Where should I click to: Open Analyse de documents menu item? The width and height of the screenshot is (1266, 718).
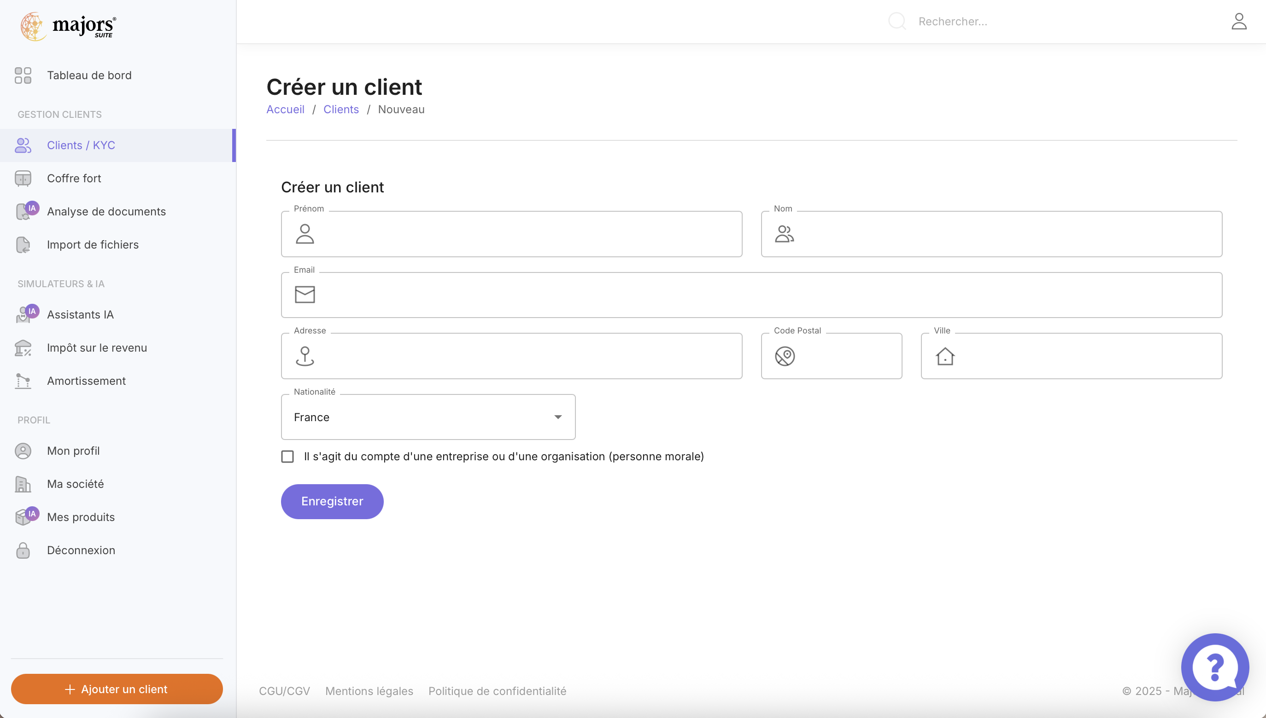(106, 212)
